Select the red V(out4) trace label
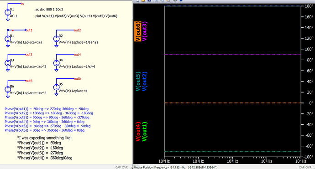Image resolution: width=315 pixels, height=169 pixels. [138, 132]
